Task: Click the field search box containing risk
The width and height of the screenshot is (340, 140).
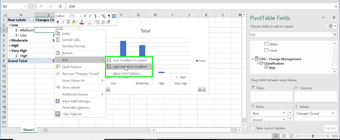Action: (291, 34)
